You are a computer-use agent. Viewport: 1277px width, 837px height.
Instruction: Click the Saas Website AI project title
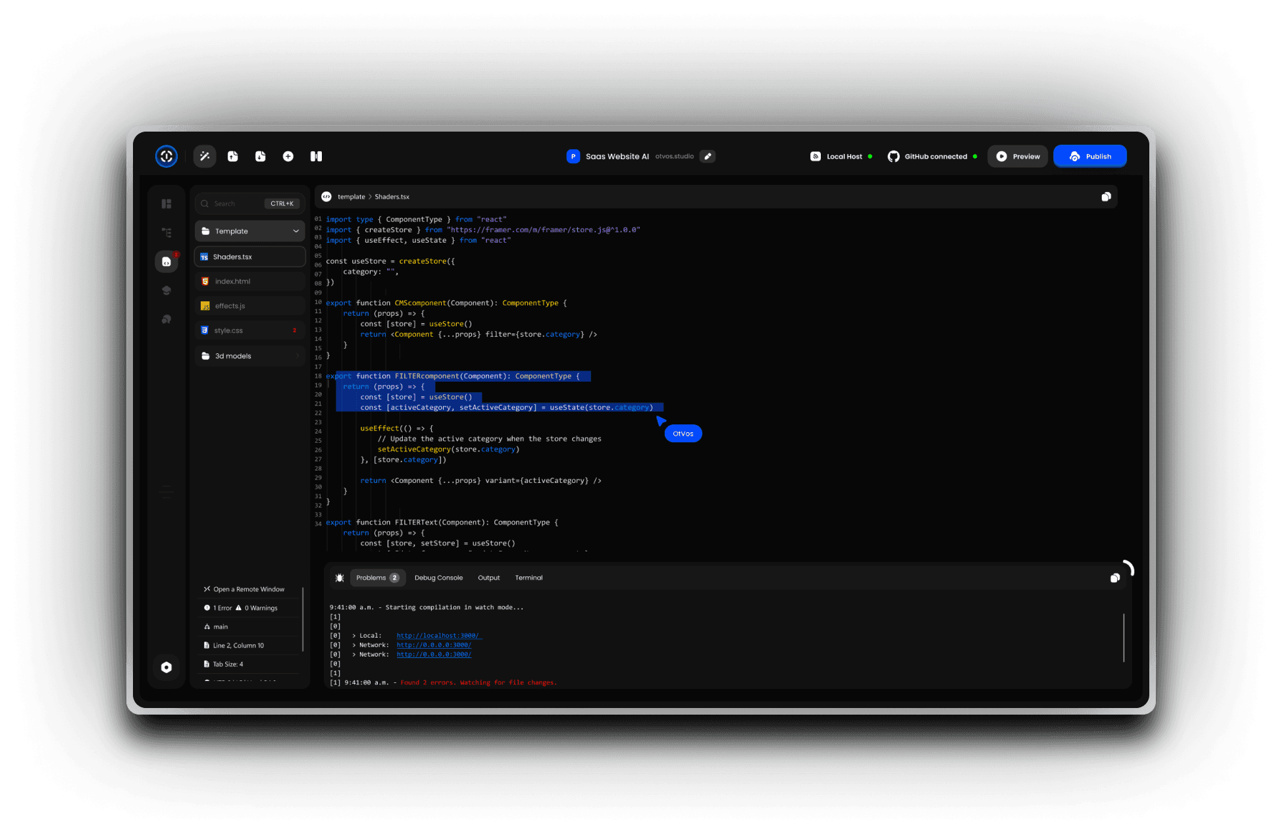click(617, 157)
